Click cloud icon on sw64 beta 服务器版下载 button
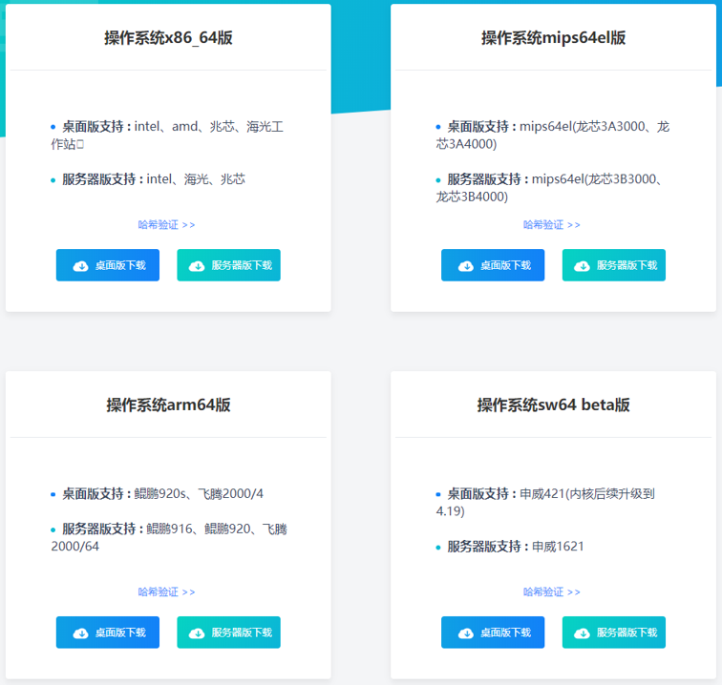The height and width of the screenshot is (685, 722). (582, 633)
